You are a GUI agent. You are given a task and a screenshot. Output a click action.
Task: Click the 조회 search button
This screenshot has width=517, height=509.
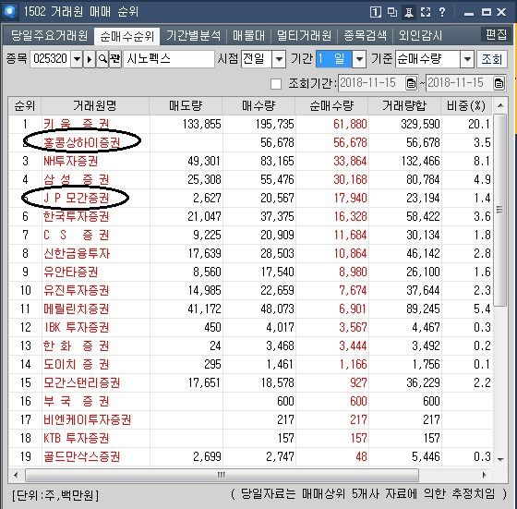click(491, 59)
